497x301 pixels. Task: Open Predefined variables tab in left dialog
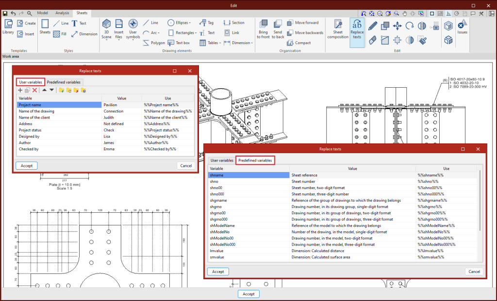click(x=64, y=82)
